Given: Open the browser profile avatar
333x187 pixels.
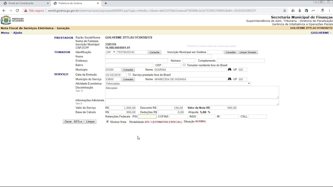Looking at the screenshot, I should pos(323,11).
